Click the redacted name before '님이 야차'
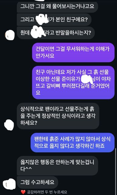 coord(86,79)
